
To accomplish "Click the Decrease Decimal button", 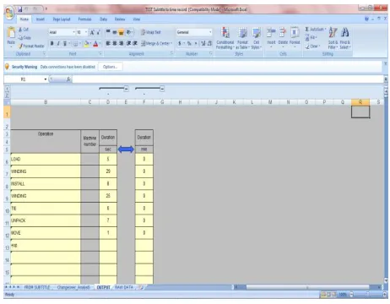I will pos(209,43).
